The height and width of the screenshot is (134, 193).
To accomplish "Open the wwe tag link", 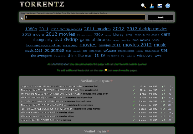I will point(158,56).
